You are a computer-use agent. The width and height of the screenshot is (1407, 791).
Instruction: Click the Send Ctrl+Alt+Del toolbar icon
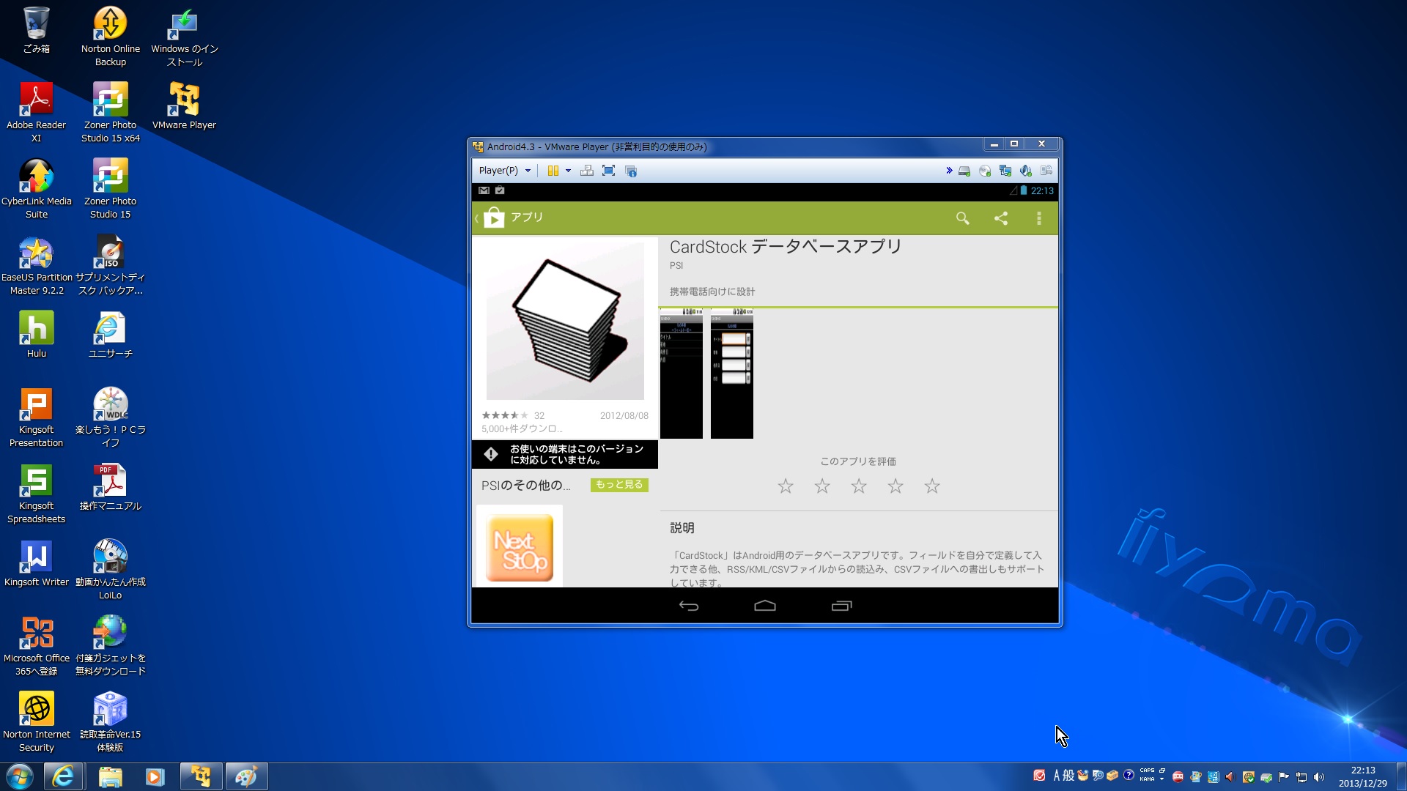(x=586, y=171)
